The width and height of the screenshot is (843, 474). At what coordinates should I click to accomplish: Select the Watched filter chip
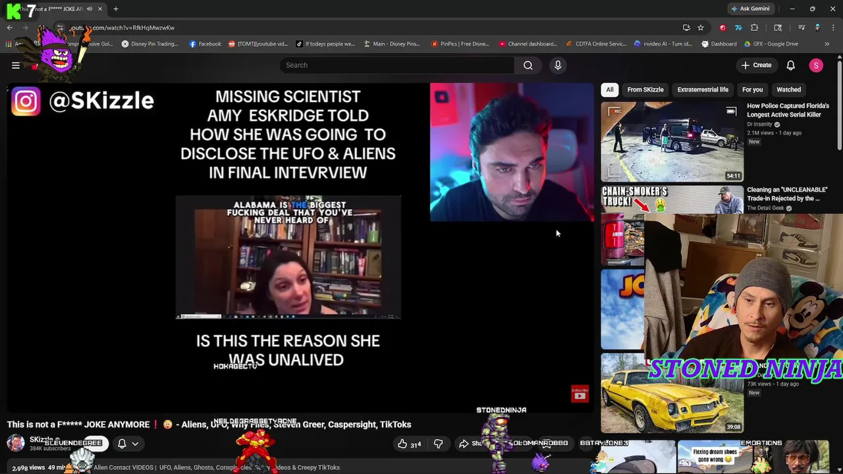pyautogui.click(x=788, y=90)
